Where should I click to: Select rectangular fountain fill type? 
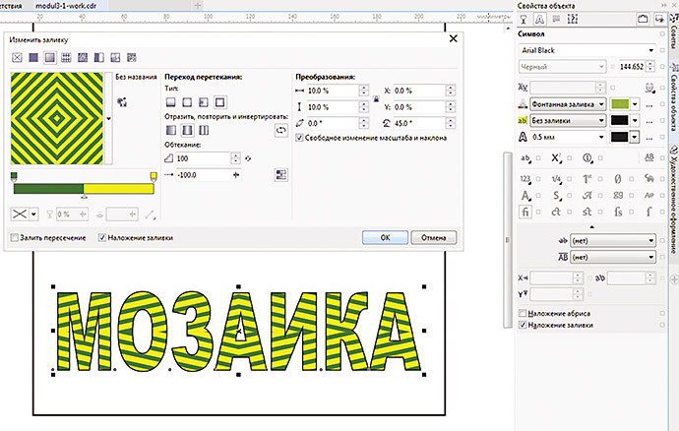(219, 101)
